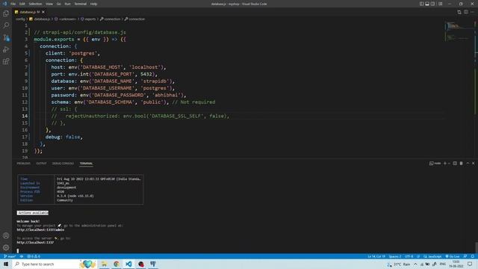Click the VS Code taskbar icon

pyautogui.click(x=128, y=264)
